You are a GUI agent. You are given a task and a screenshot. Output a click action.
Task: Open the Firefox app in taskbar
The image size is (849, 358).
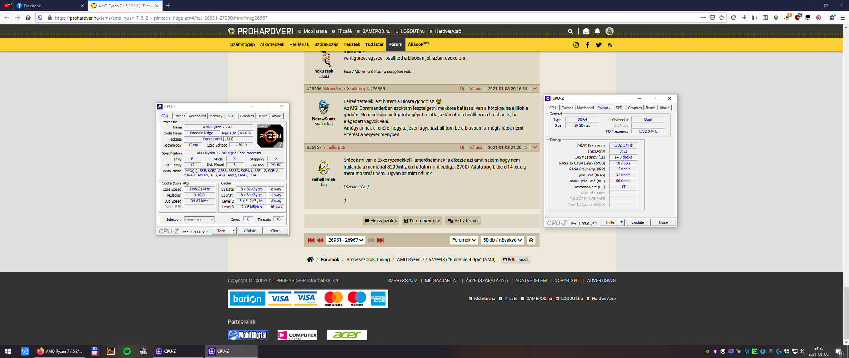pos(60,351)
